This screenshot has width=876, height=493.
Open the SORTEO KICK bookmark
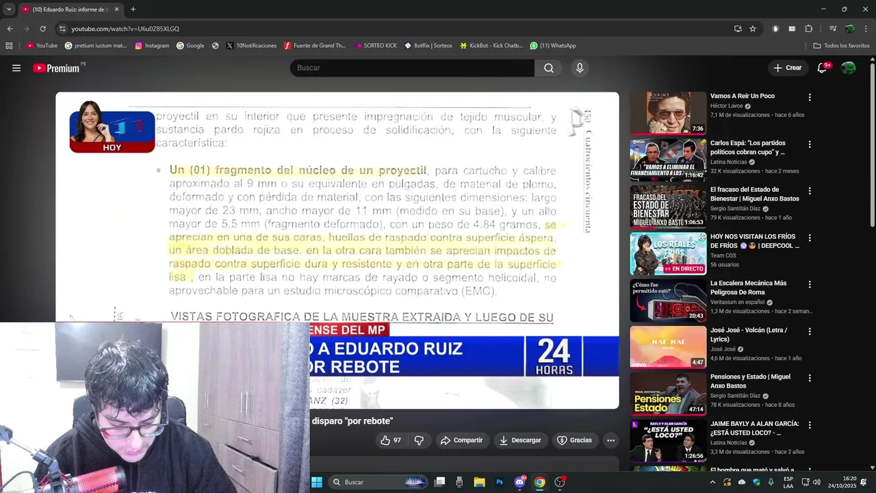coord(376,46)
